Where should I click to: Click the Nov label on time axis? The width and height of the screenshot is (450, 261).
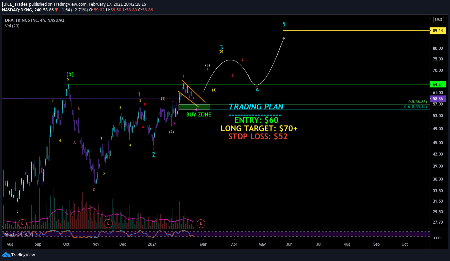pos(96,244)
